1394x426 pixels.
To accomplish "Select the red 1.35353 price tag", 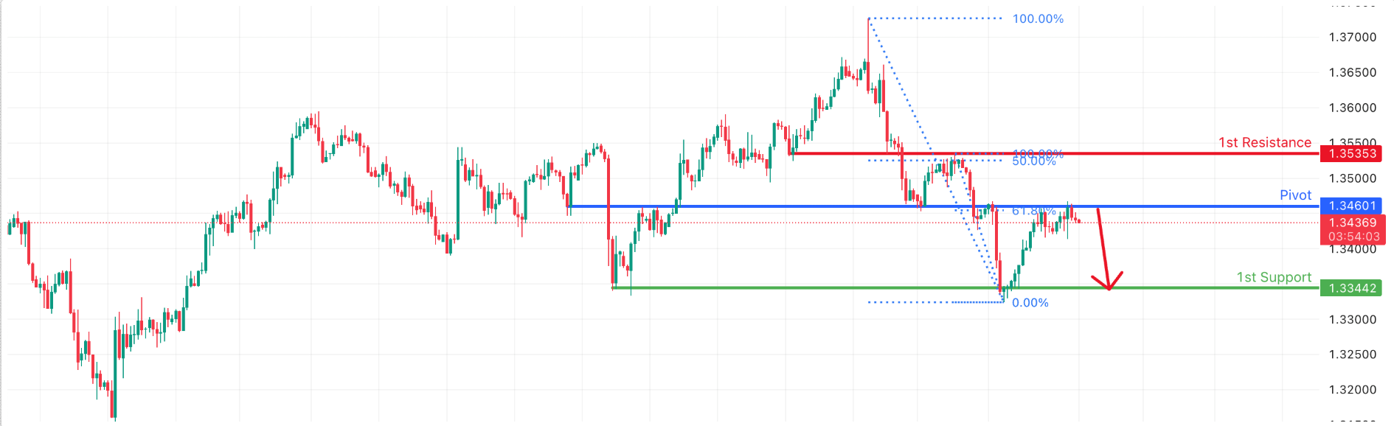I will 1352,153.
